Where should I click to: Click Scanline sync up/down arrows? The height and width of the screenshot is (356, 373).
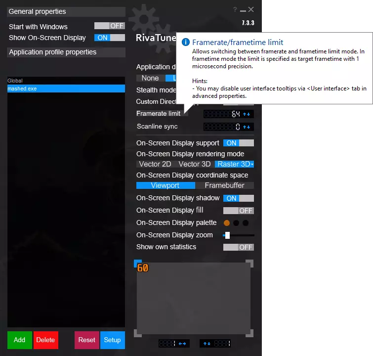click(x=247, y=127)
